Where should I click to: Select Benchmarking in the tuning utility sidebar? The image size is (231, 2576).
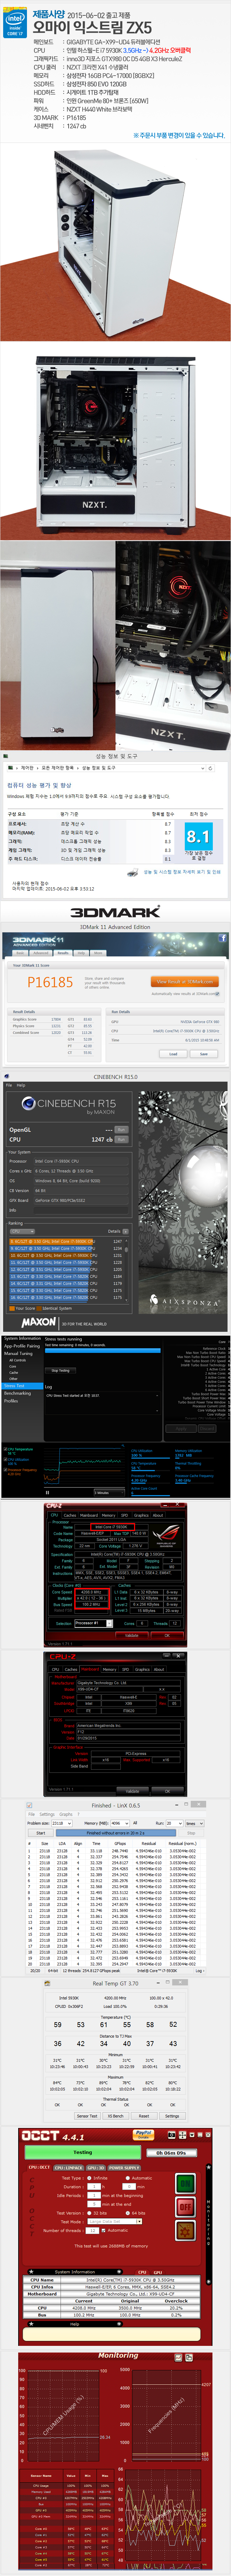(x=17, y=1393)
